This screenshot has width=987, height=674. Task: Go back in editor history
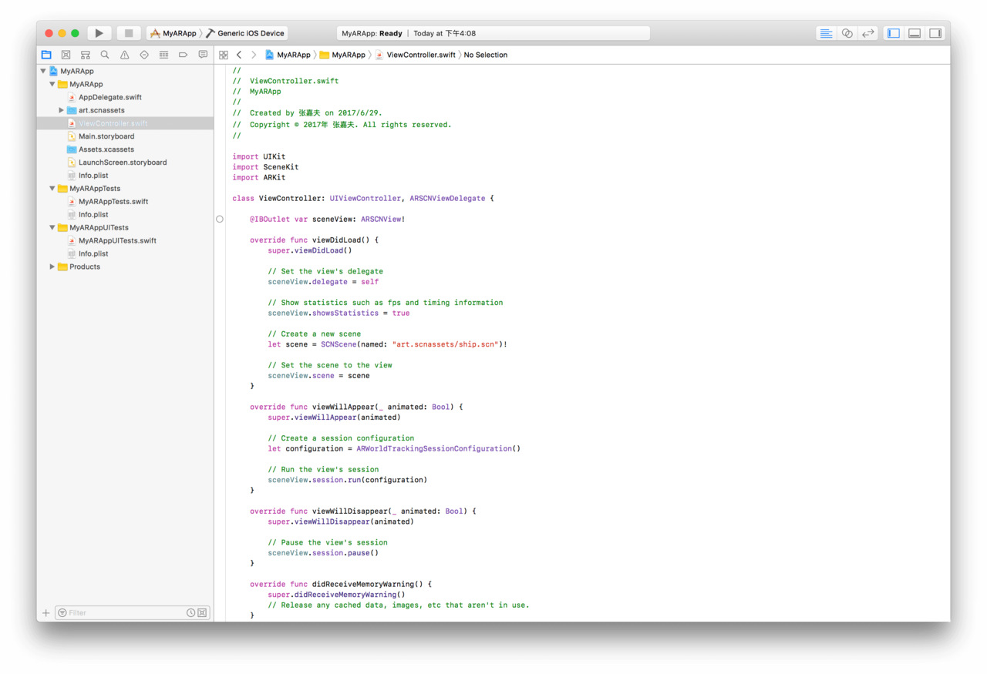[x=239, y=55]
